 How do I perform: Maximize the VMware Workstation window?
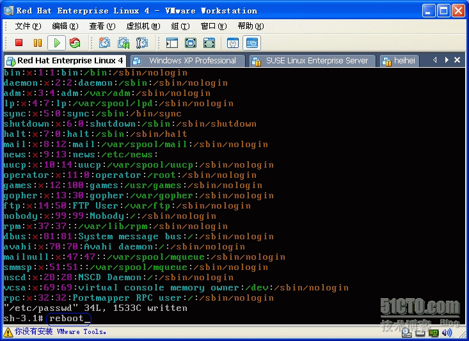click(x=443, y=11)
